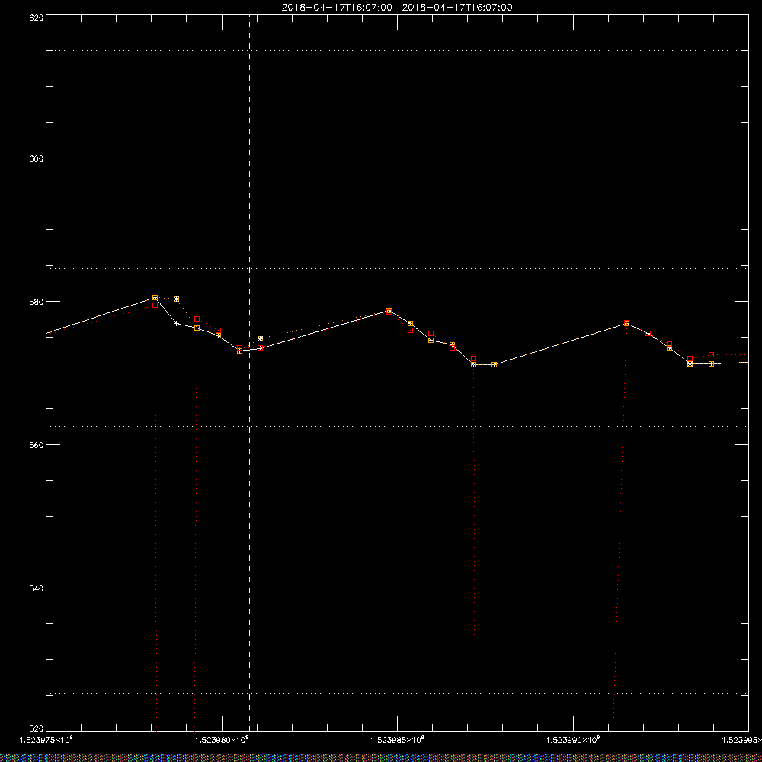Click the 1.523985×10⁹ x-axis label
The height and width of the screenshot is (762, 762).
tap(398, 740)
